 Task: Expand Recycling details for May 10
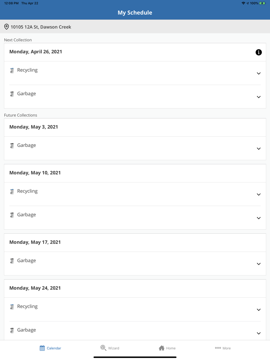(x=258, y=195)
